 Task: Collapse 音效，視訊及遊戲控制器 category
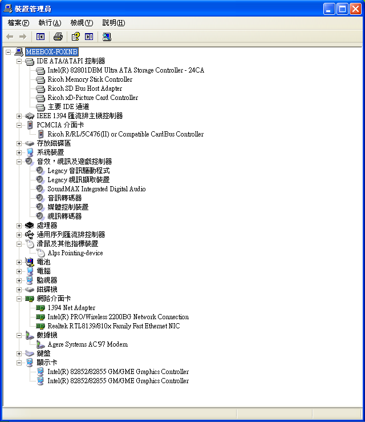(x=19, y=162)
